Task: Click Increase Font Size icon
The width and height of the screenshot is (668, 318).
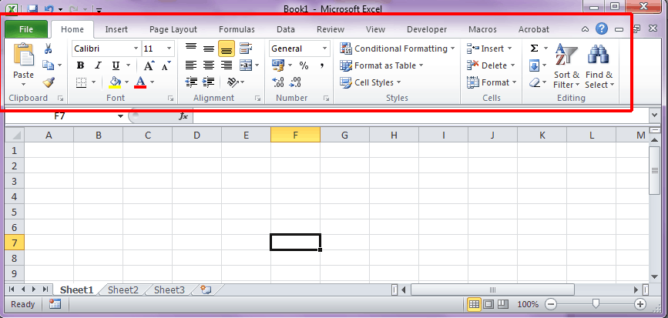Action: 149,65
